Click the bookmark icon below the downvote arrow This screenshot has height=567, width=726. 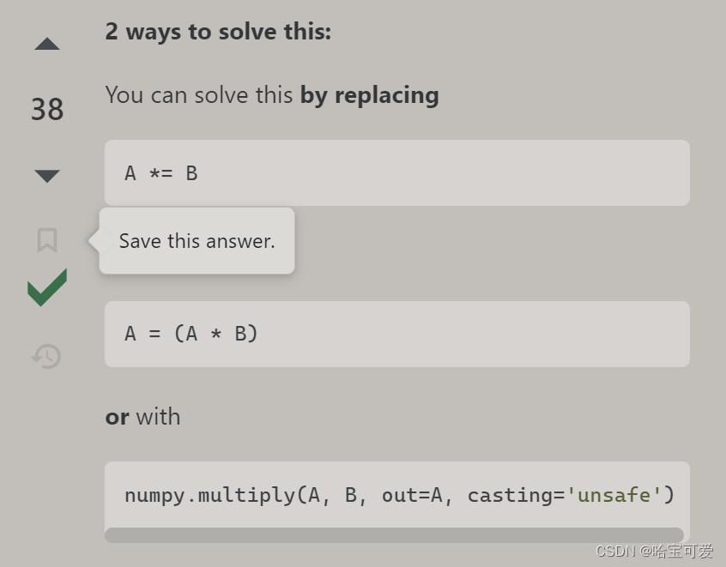point(46,241)
